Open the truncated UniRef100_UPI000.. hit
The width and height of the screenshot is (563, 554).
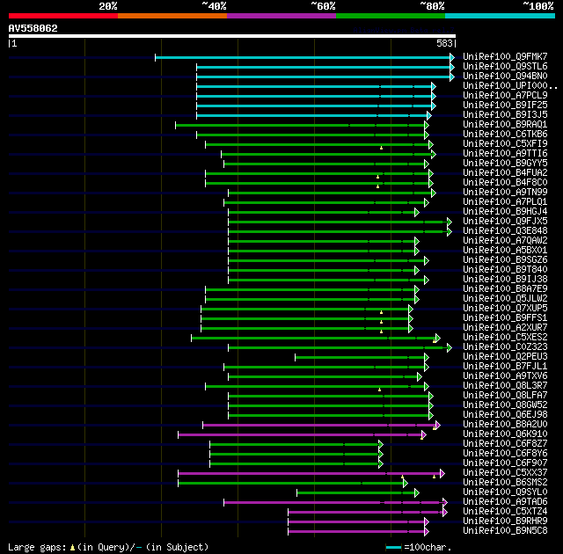[510, 85]
